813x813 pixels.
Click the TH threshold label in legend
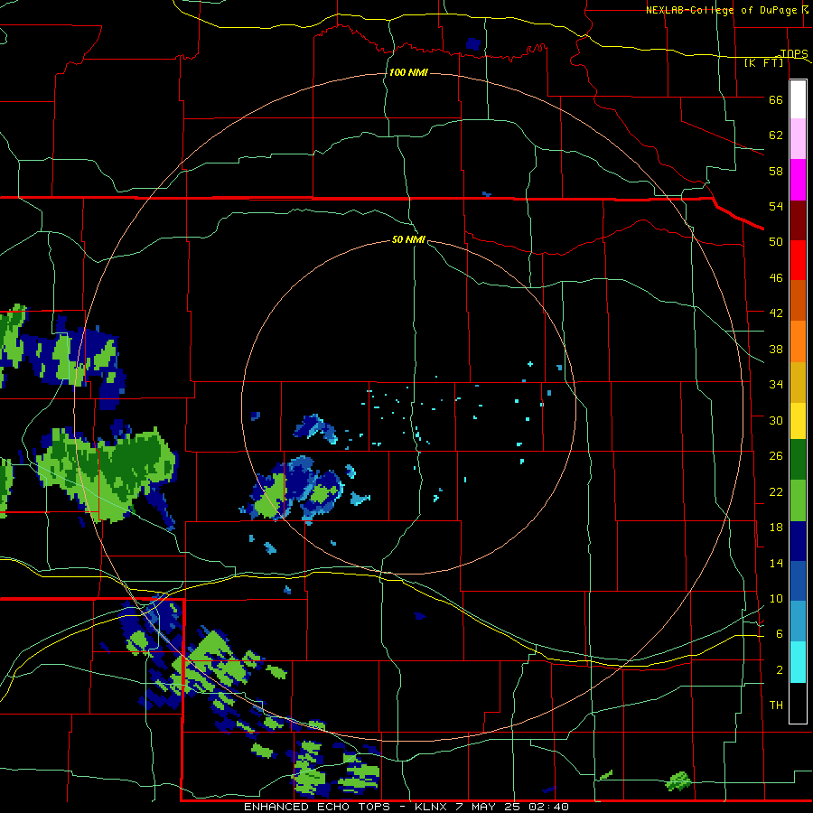tap(776, 706)
